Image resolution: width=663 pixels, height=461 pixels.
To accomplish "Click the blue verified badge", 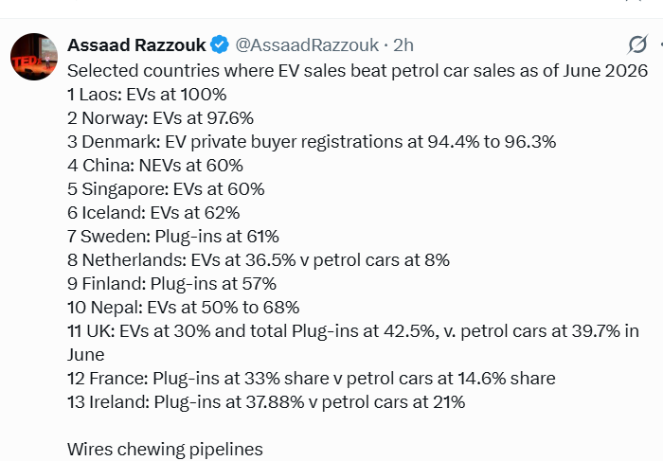I will 220,44.
